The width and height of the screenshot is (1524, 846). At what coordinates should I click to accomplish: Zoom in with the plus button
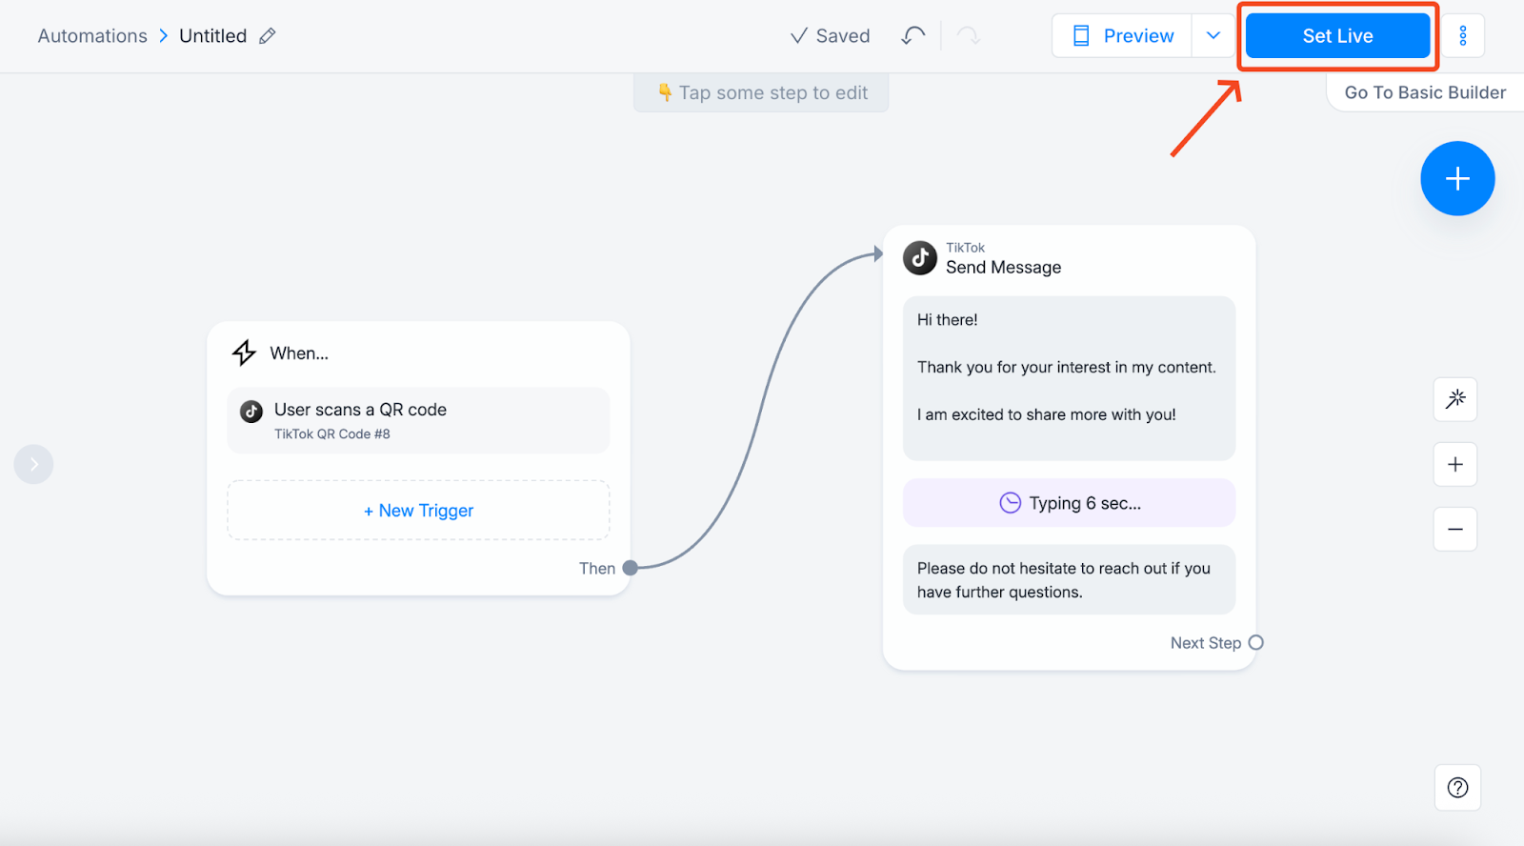(1454, 465)
